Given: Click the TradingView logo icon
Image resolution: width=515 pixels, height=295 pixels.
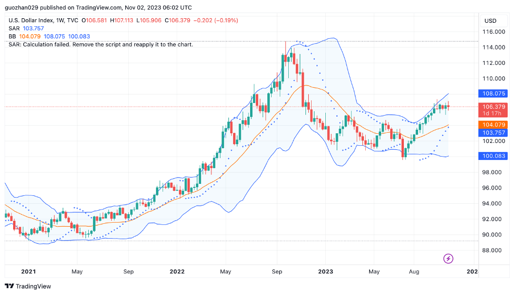Looking at the screenshot, I should point(9,286).
